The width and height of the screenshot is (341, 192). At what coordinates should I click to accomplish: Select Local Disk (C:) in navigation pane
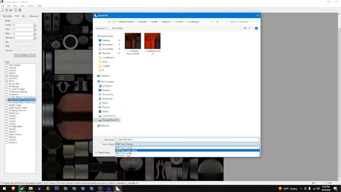pos(109,116)
